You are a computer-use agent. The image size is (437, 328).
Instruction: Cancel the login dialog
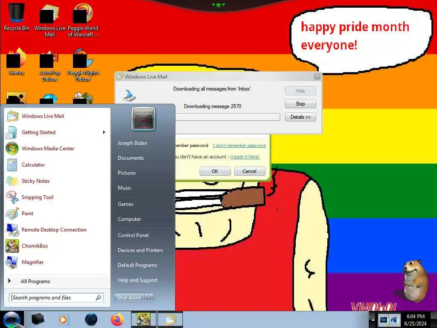[x=249, y=171]
